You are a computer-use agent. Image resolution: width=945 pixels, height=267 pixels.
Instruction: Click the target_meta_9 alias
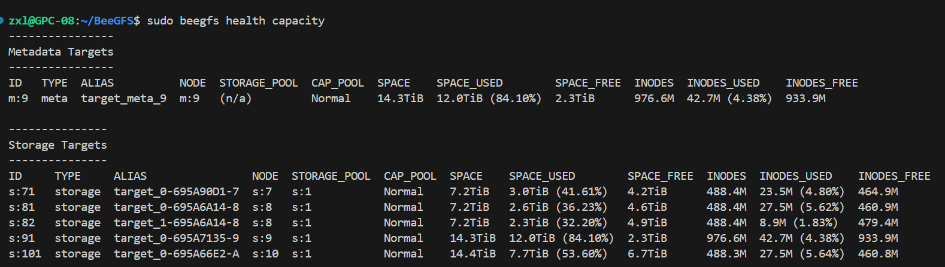(123, 99)
